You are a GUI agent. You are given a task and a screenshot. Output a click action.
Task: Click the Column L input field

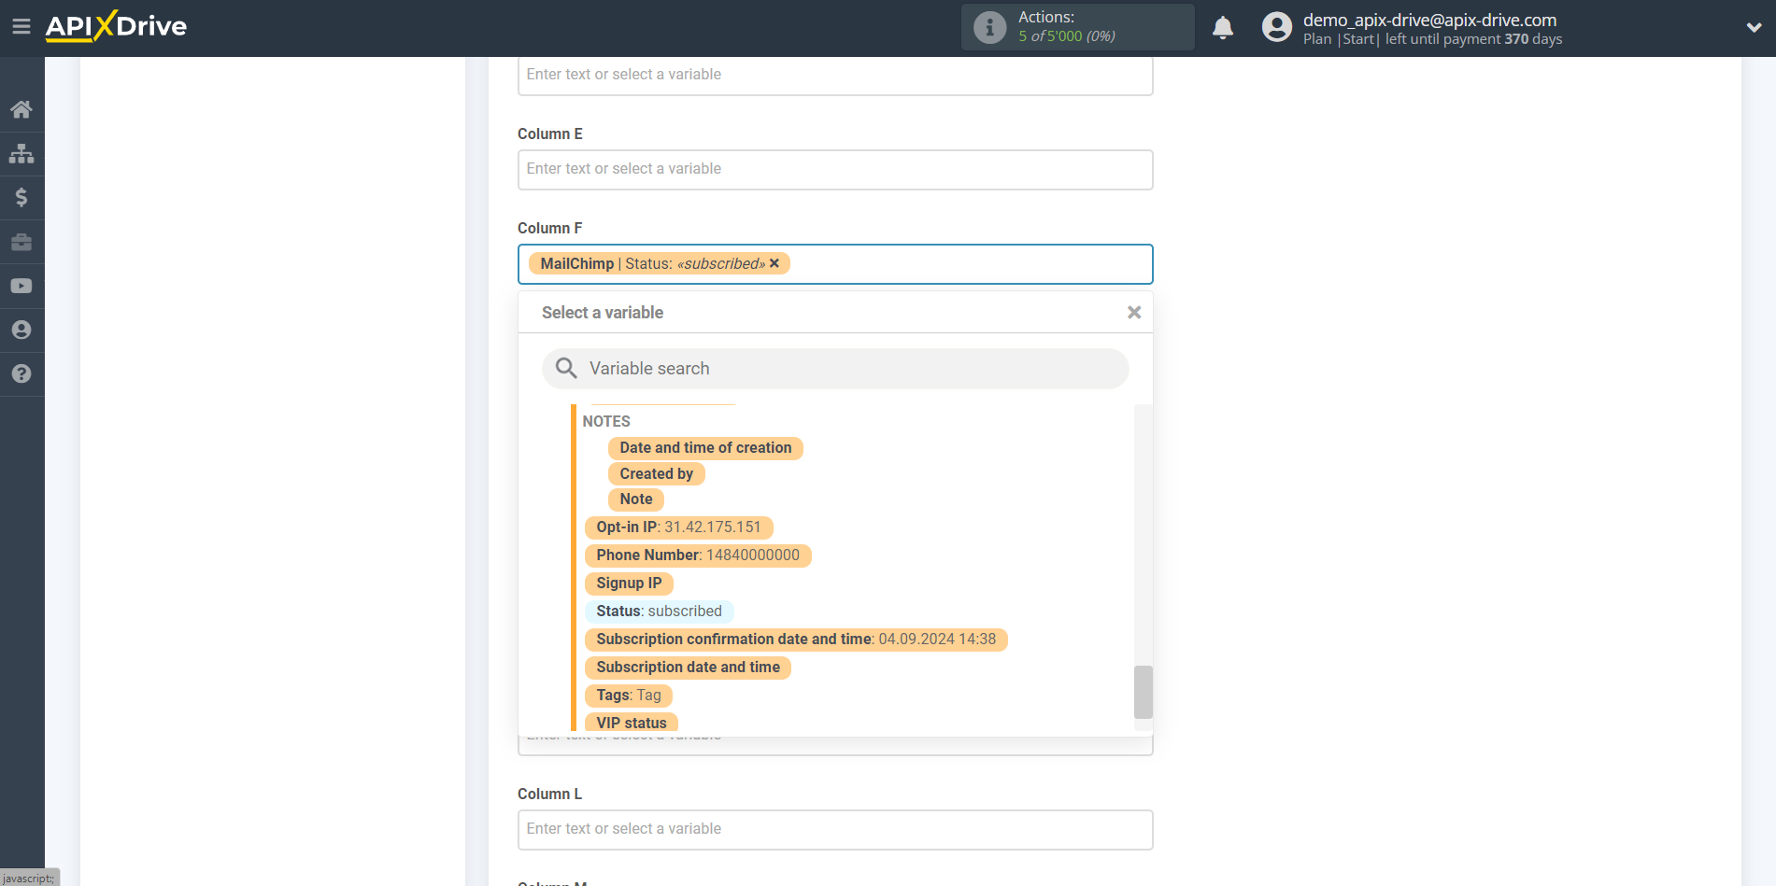coord(835,830)
